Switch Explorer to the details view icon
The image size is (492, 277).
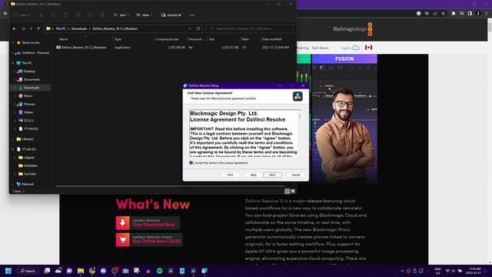tap(287, 192)
